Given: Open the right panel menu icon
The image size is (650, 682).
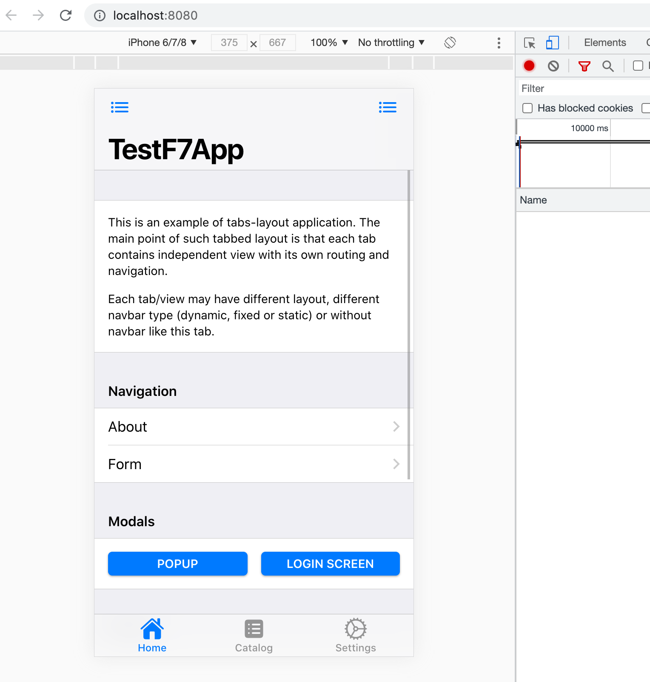Looking at the screenshot, I should 388,107.
